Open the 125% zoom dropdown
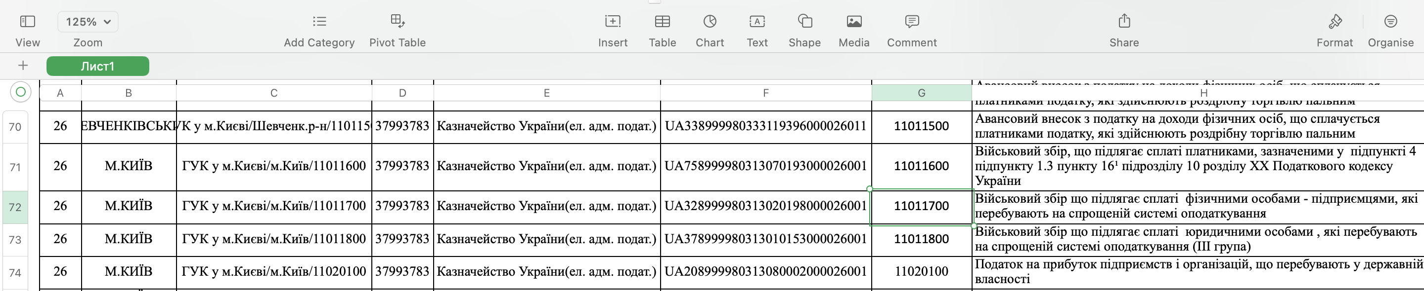This screenshot has width=1424, height=291. click(88, 22)
